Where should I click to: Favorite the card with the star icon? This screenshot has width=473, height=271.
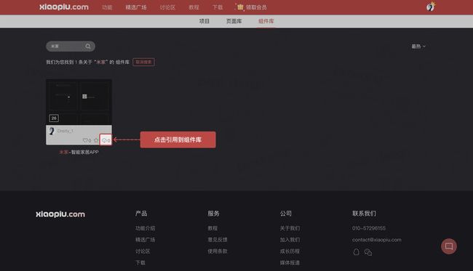96,140
